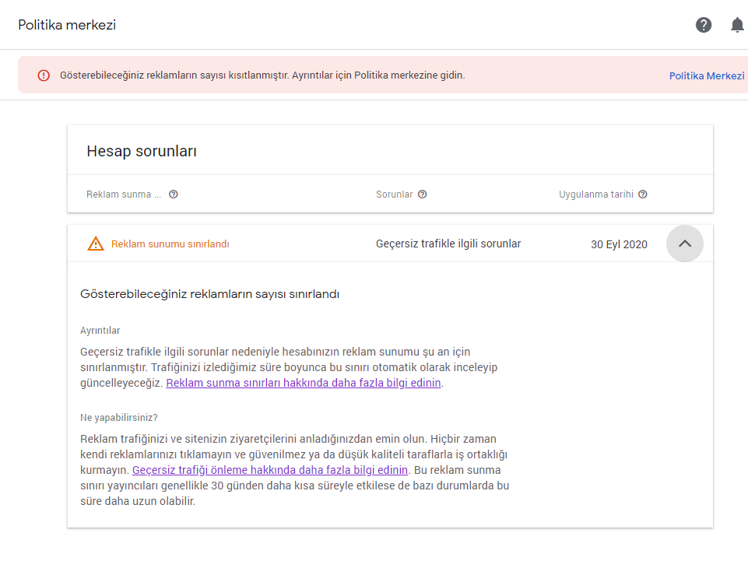Open the help question mark icon

(x=703, y=25)
